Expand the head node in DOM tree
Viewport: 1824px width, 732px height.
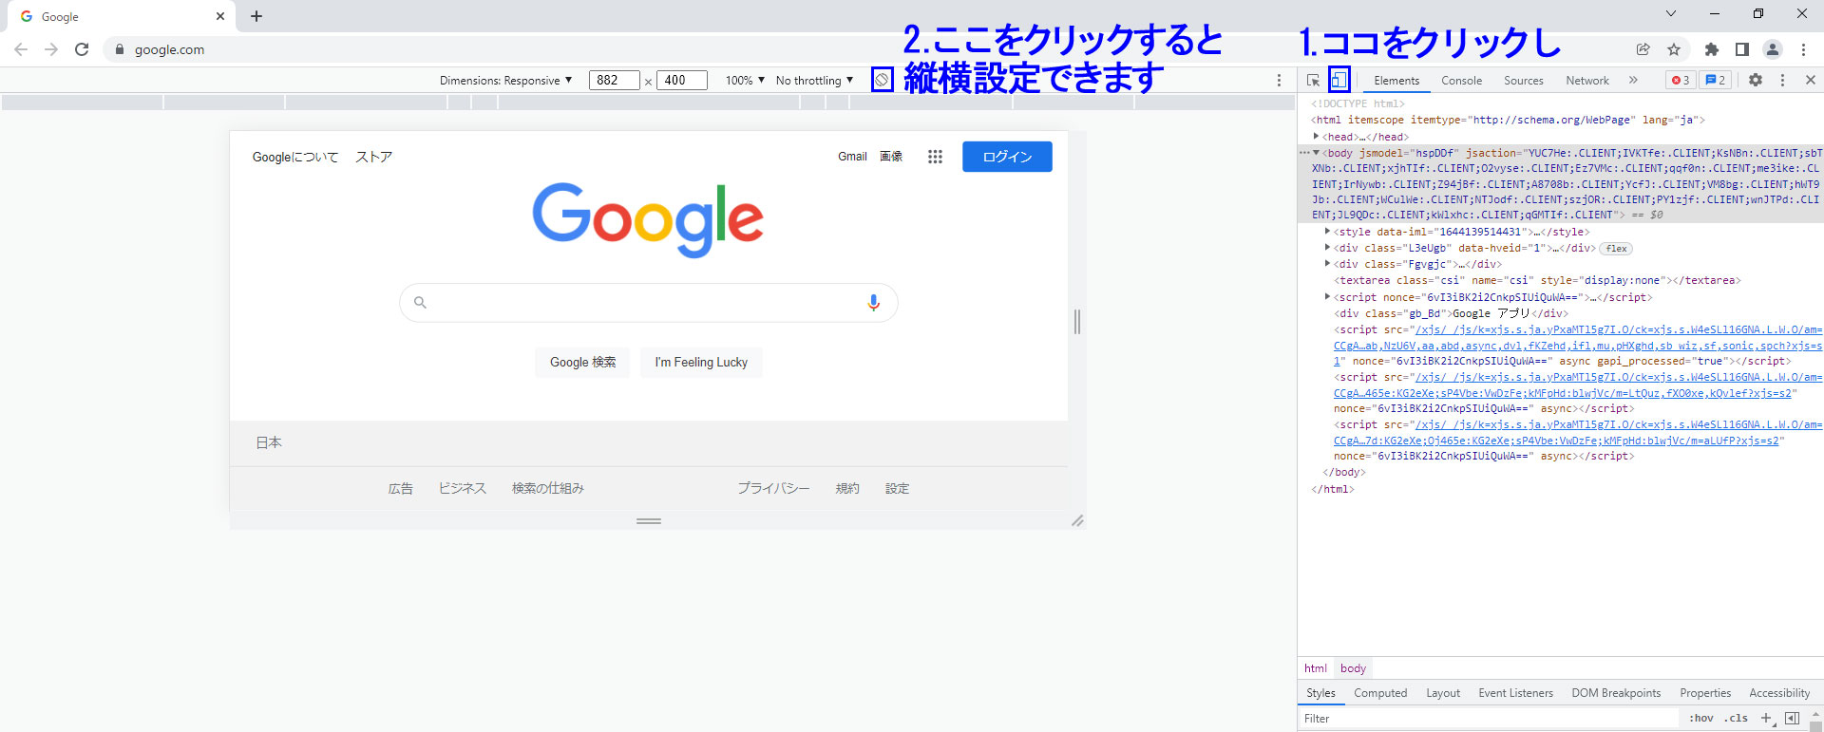(1317, 137)
